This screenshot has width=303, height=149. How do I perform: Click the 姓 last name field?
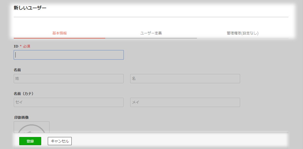point(69,79)
